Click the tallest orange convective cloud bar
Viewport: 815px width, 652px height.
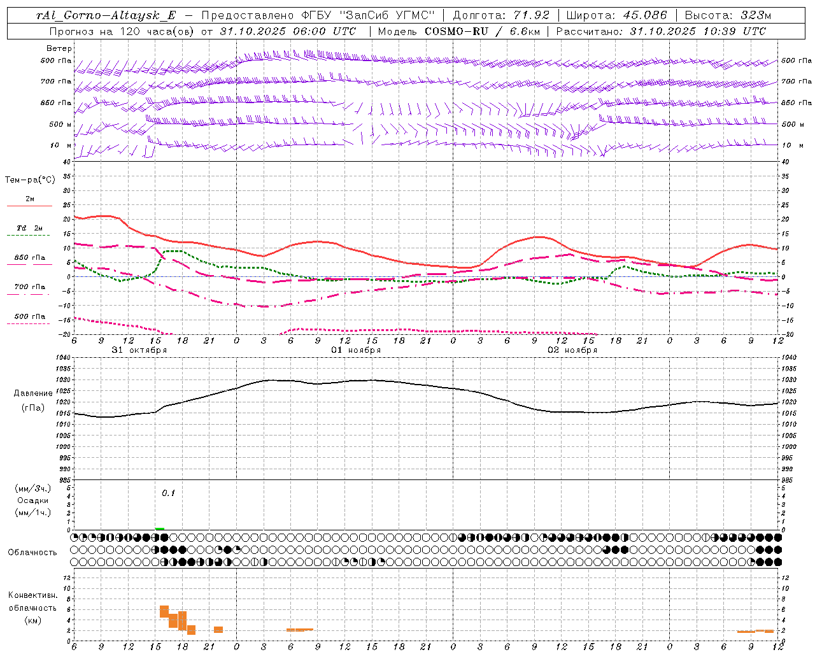(182, 621)
